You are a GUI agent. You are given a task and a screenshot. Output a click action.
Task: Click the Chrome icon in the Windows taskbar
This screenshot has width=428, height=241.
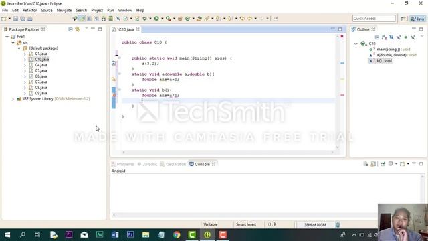pos(177,235)
